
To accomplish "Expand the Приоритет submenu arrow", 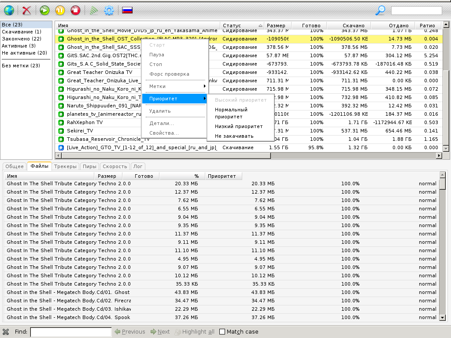I will [204, 99].
